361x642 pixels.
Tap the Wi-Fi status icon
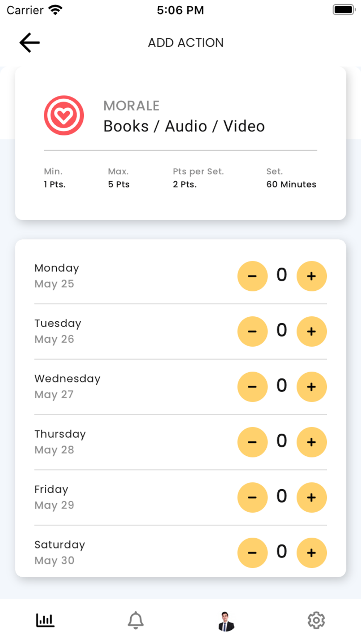click(55, 10)
